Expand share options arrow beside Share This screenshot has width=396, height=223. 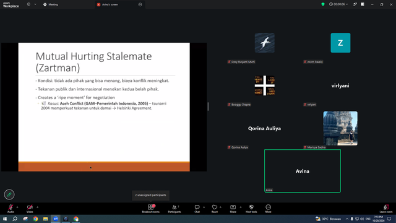241,207
